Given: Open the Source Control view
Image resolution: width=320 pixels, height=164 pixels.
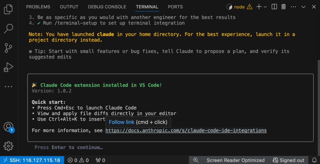Looking at the screenshot, I should point(8,48).
